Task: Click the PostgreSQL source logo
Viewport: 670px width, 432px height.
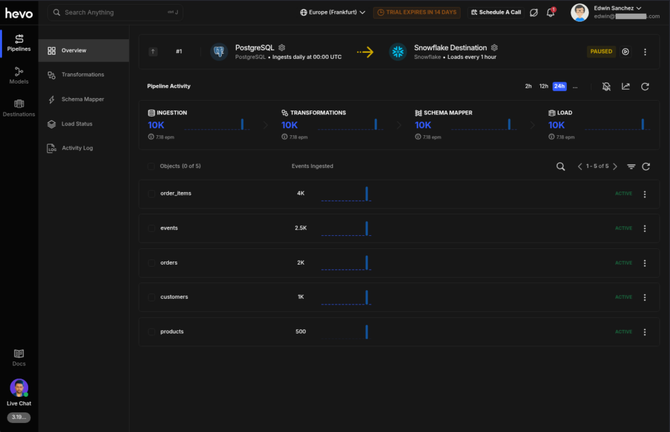Action: click(x=219, y=52)
